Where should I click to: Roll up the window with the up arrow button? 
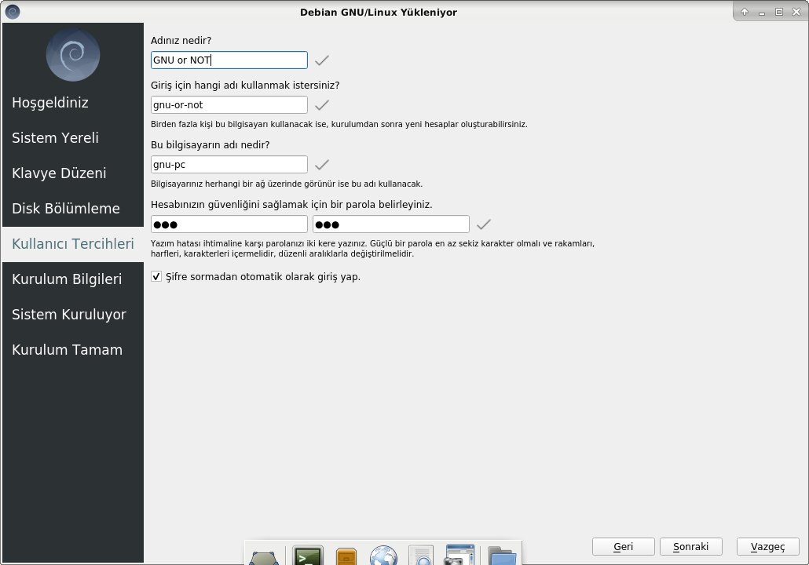(x=745, y=12)
